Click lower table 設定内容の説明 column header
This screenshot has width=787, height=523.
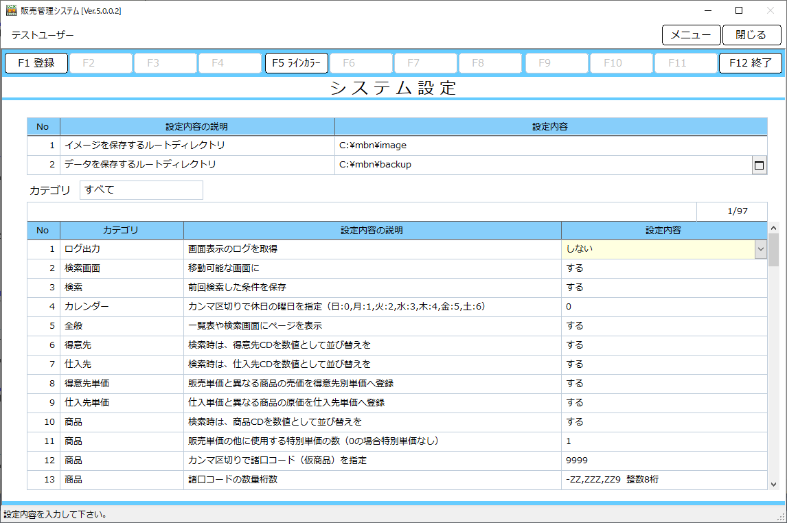(x=372, y=230)
